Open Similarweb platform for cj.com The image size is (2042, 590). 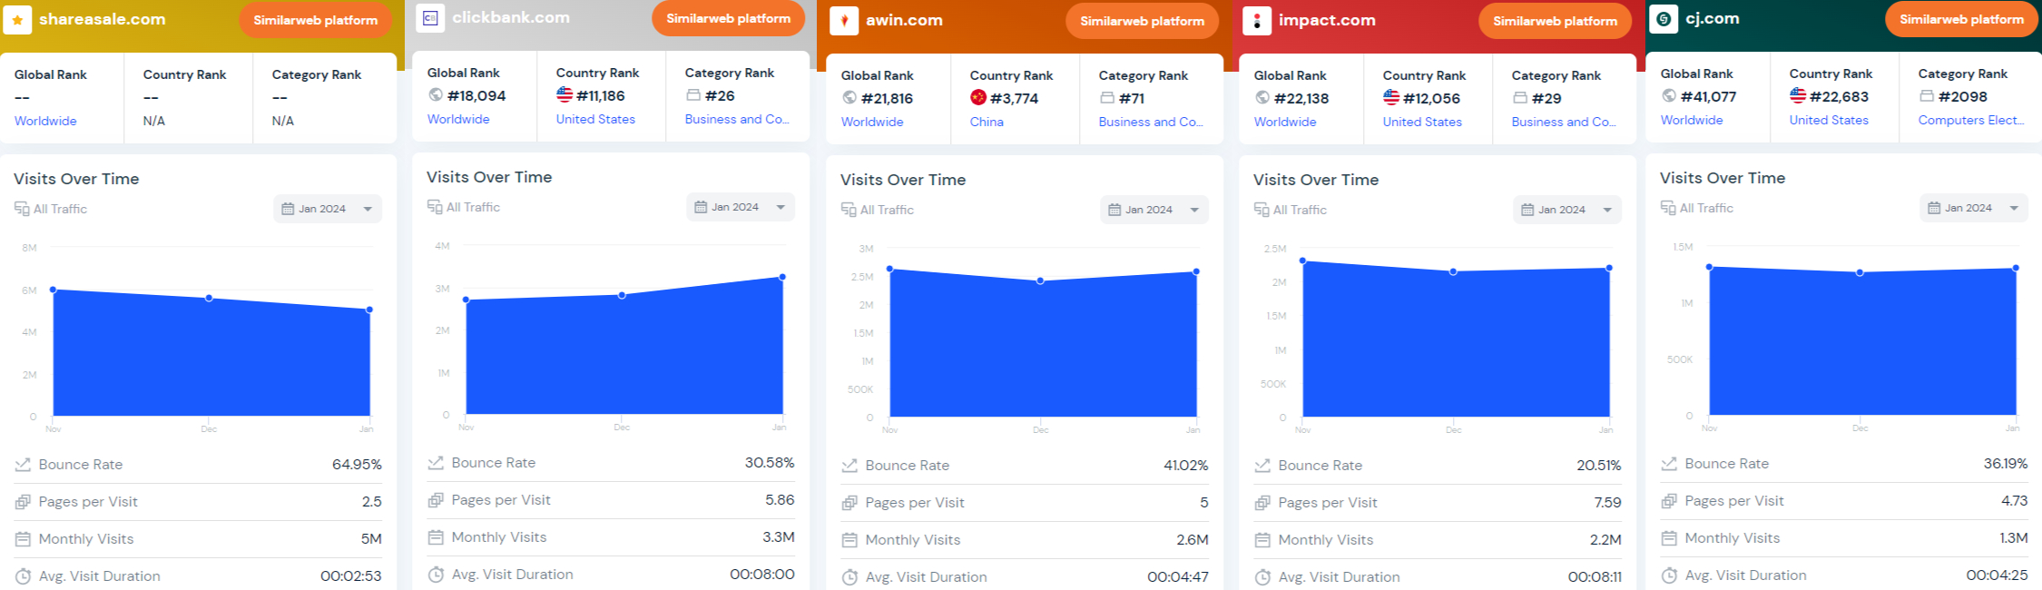click(1962, 19)
